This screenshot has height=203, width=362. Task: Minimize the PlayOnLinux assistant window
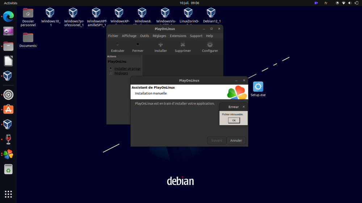(x=236, y=80)
